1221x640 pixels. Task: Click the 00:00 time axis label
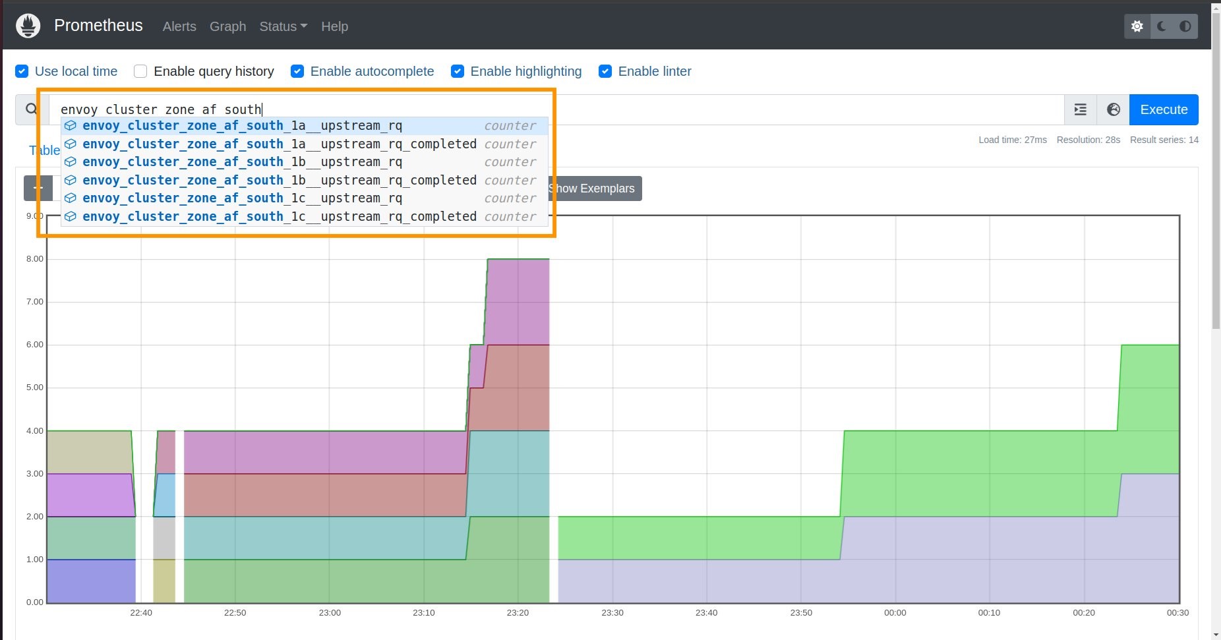895,613
